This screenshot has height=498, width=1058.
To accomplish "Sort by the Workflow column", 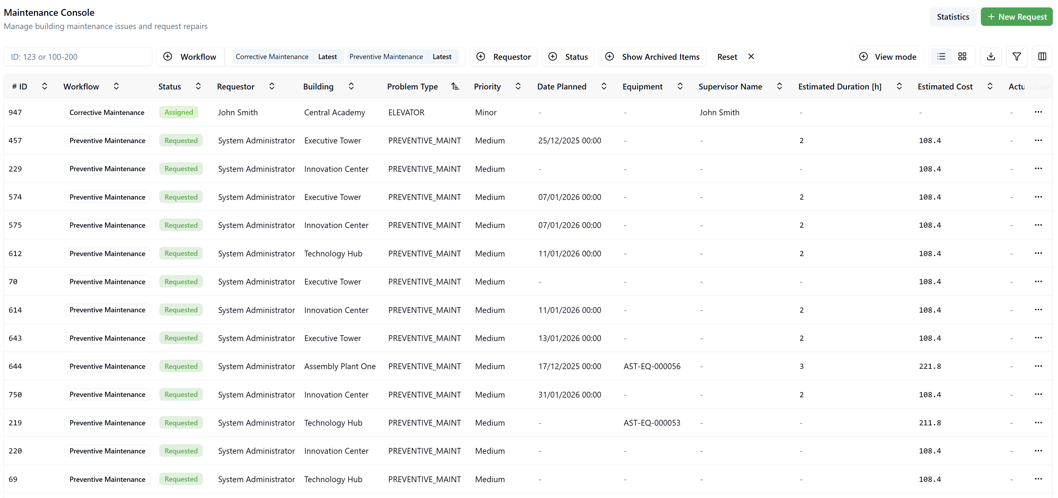I will pos(116,86).
